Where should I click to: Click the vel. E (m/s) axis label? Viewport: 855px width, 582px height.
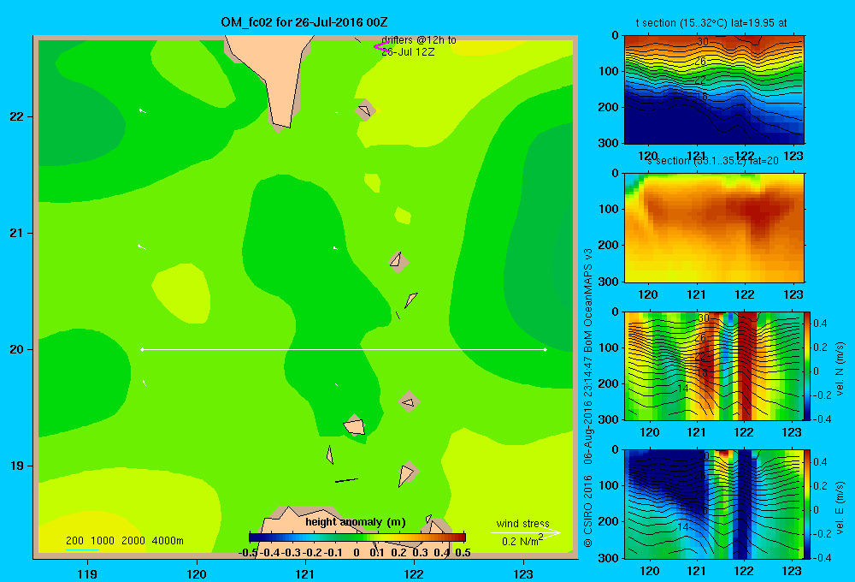(840, 507)
